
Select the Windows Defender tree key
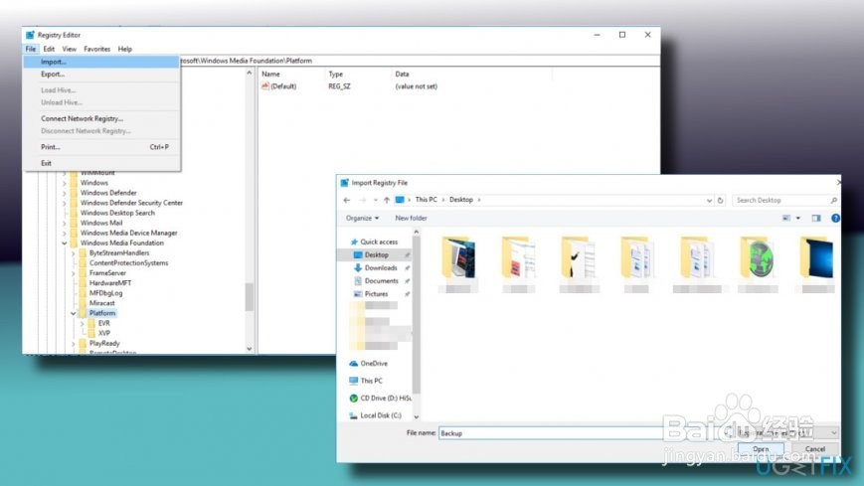108,193
